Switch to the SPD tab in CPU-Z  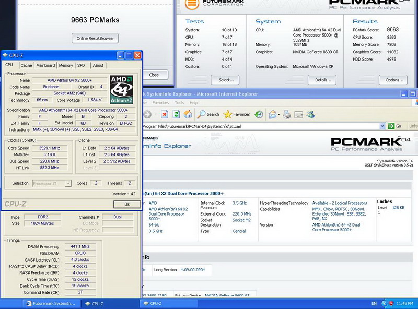click(81, 65)
